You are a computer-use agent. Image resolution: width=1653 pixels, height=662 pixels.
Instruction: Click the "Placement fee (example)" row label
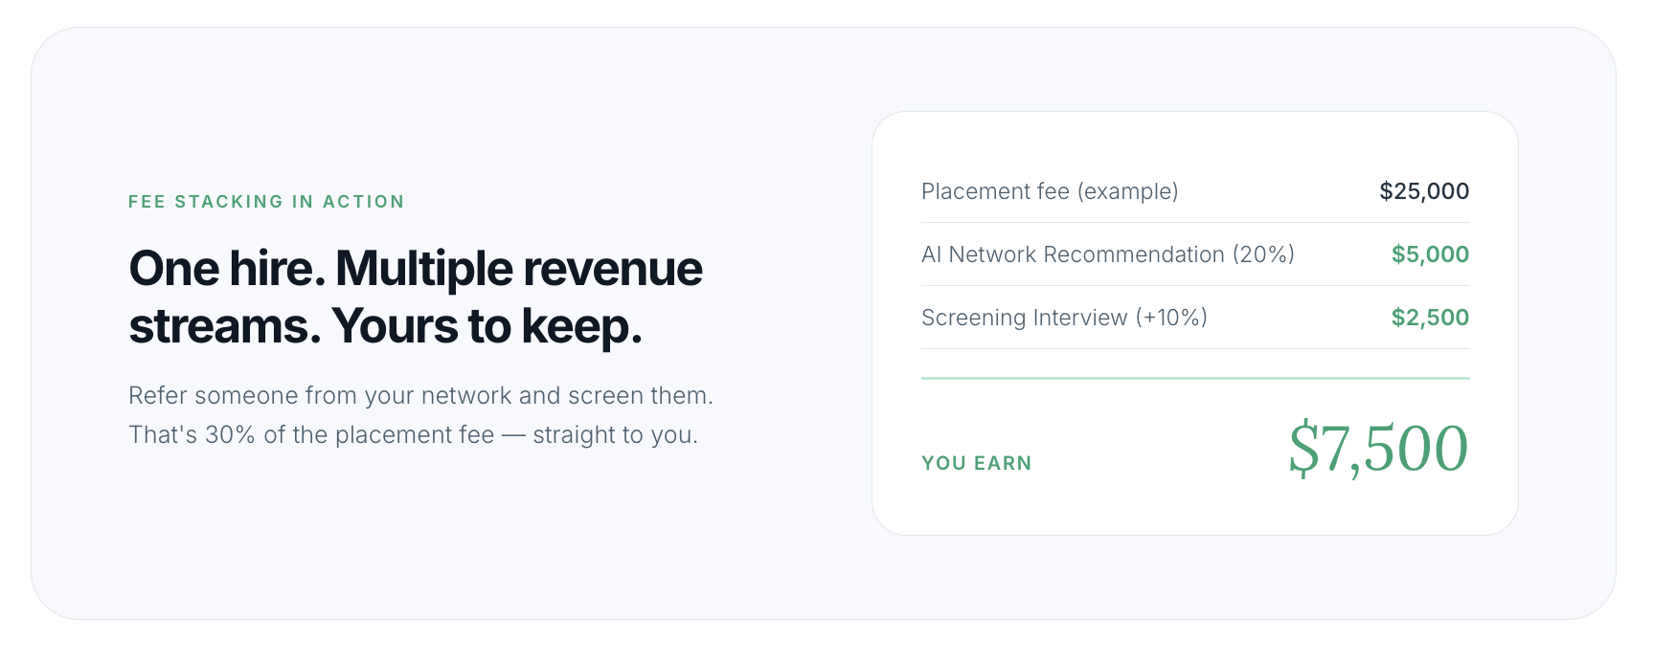pos(1050,191)
